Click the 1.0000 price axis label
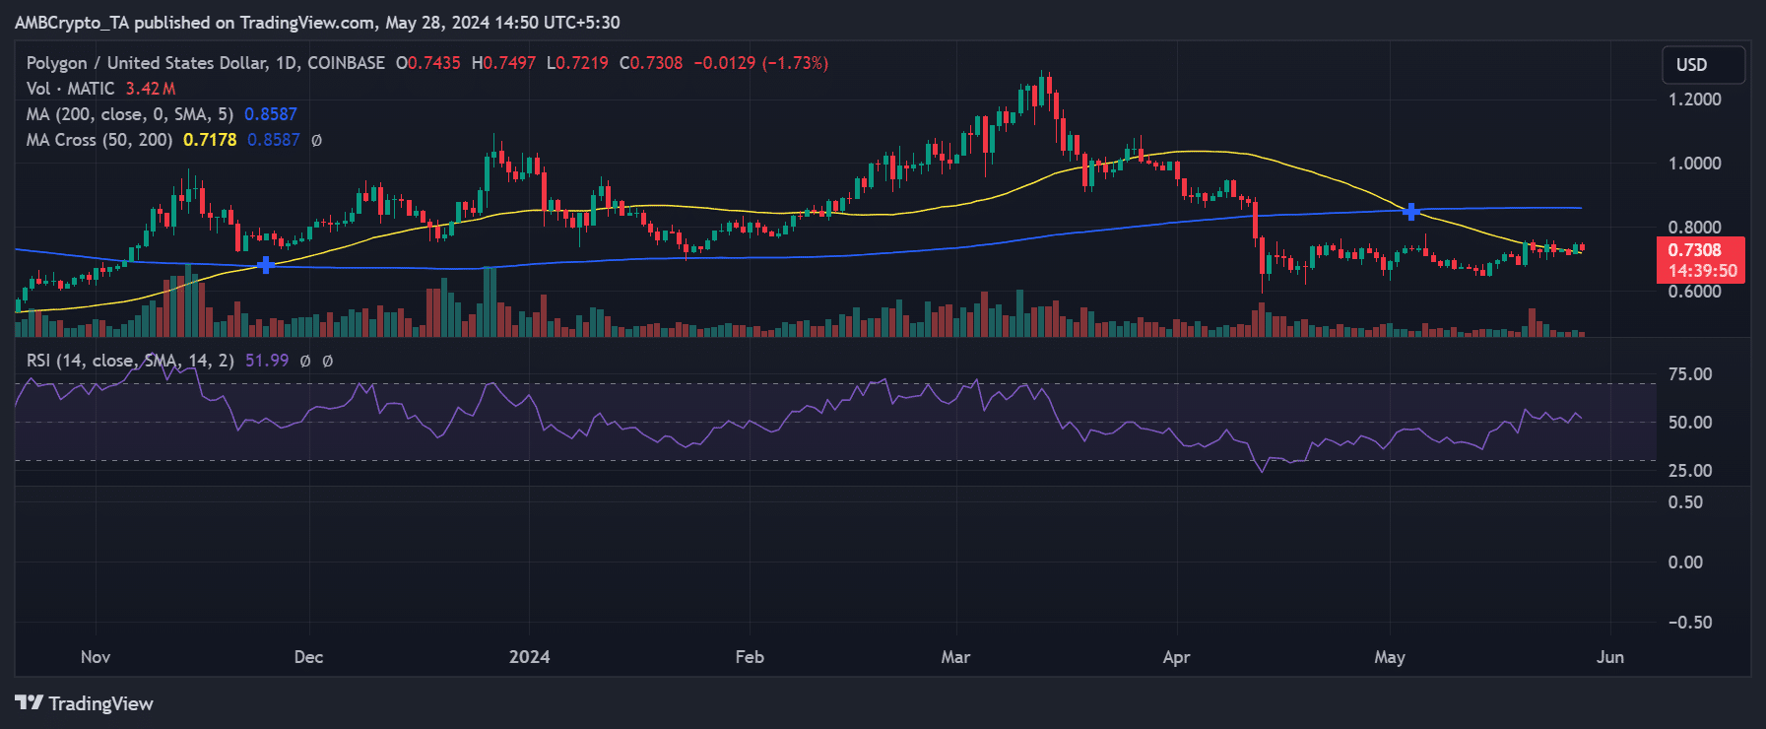Image resolution: width=1766 pixels, height=729 pixels. point(1695,164)
